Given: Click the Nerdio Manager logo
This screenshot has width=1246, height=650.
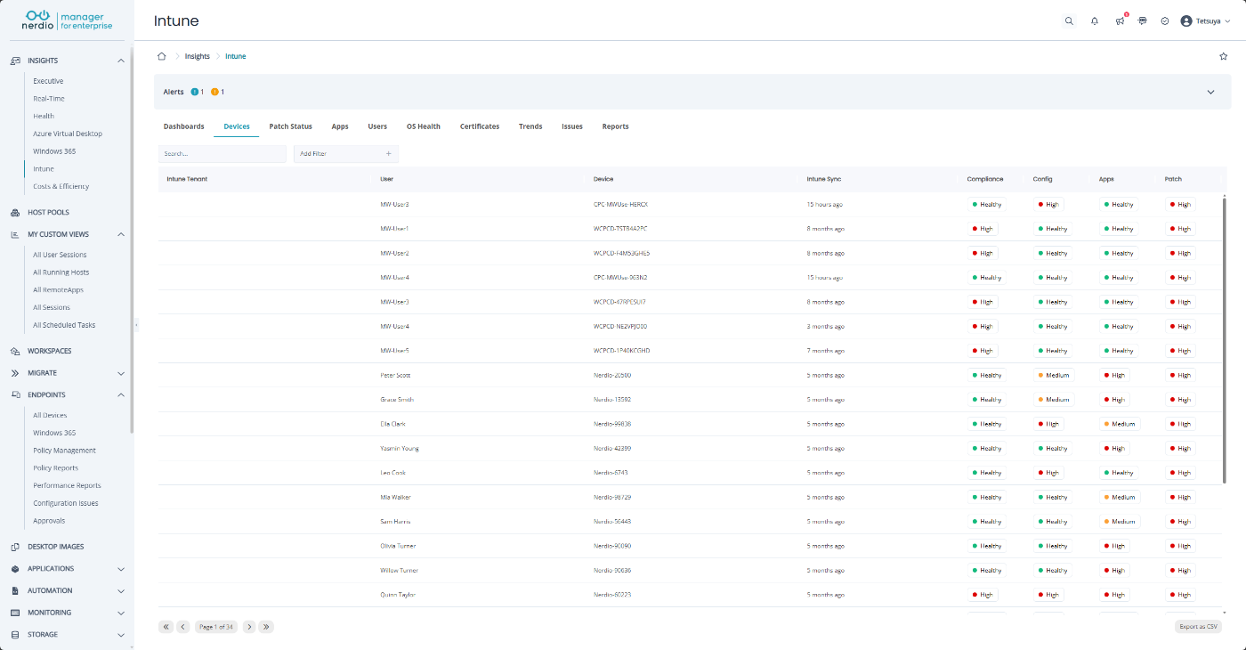Looking at the screenshot, I should point(68,20).
